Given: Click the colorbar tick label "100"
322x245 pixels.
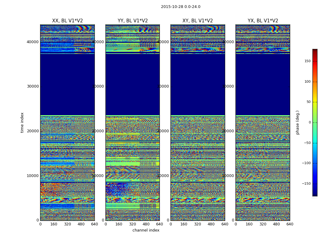Looking at the screenshot, I should click(x=307, y=81).
